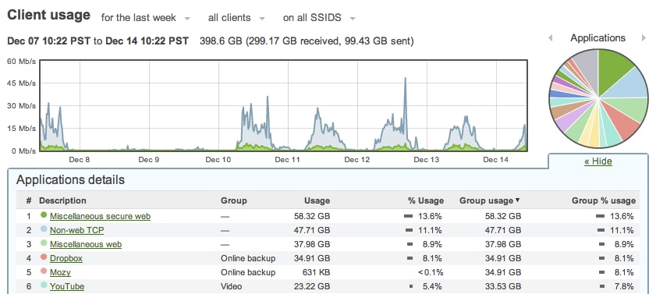Hide the Applications details panel

[597, 161]
